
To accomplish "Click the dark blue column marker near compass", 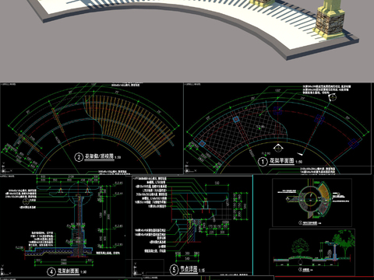I will pos(319,119).
